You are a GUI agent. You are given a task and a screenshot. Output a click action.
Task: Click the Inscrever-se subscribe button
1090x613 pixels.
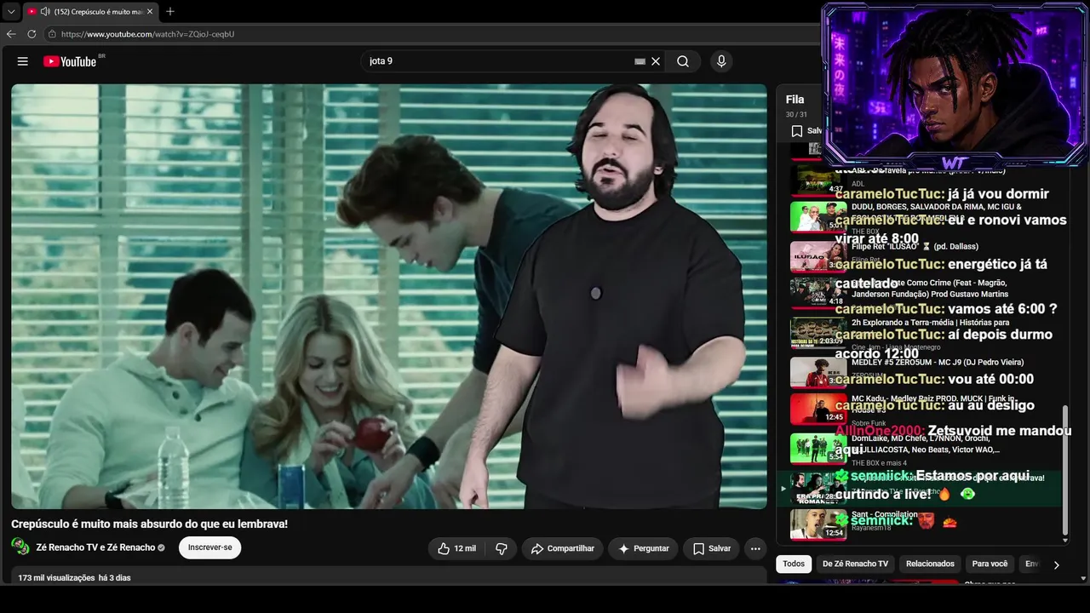[209, 547]
